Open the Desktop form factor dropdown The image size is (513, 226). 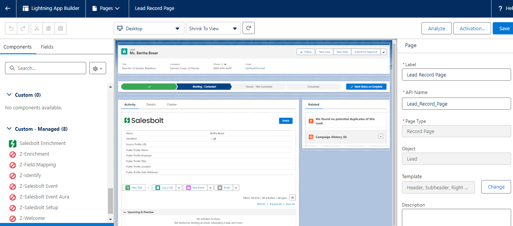[x=149, y=28]
